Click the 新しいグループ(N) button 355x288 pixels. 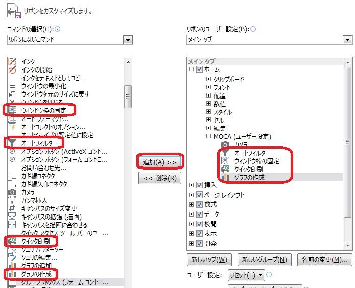264,259
